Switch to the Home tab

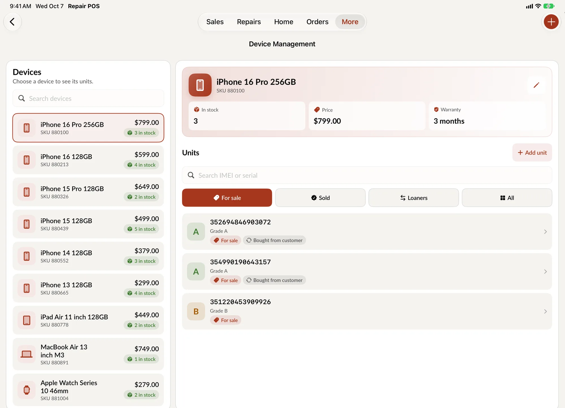click(283, 22)
